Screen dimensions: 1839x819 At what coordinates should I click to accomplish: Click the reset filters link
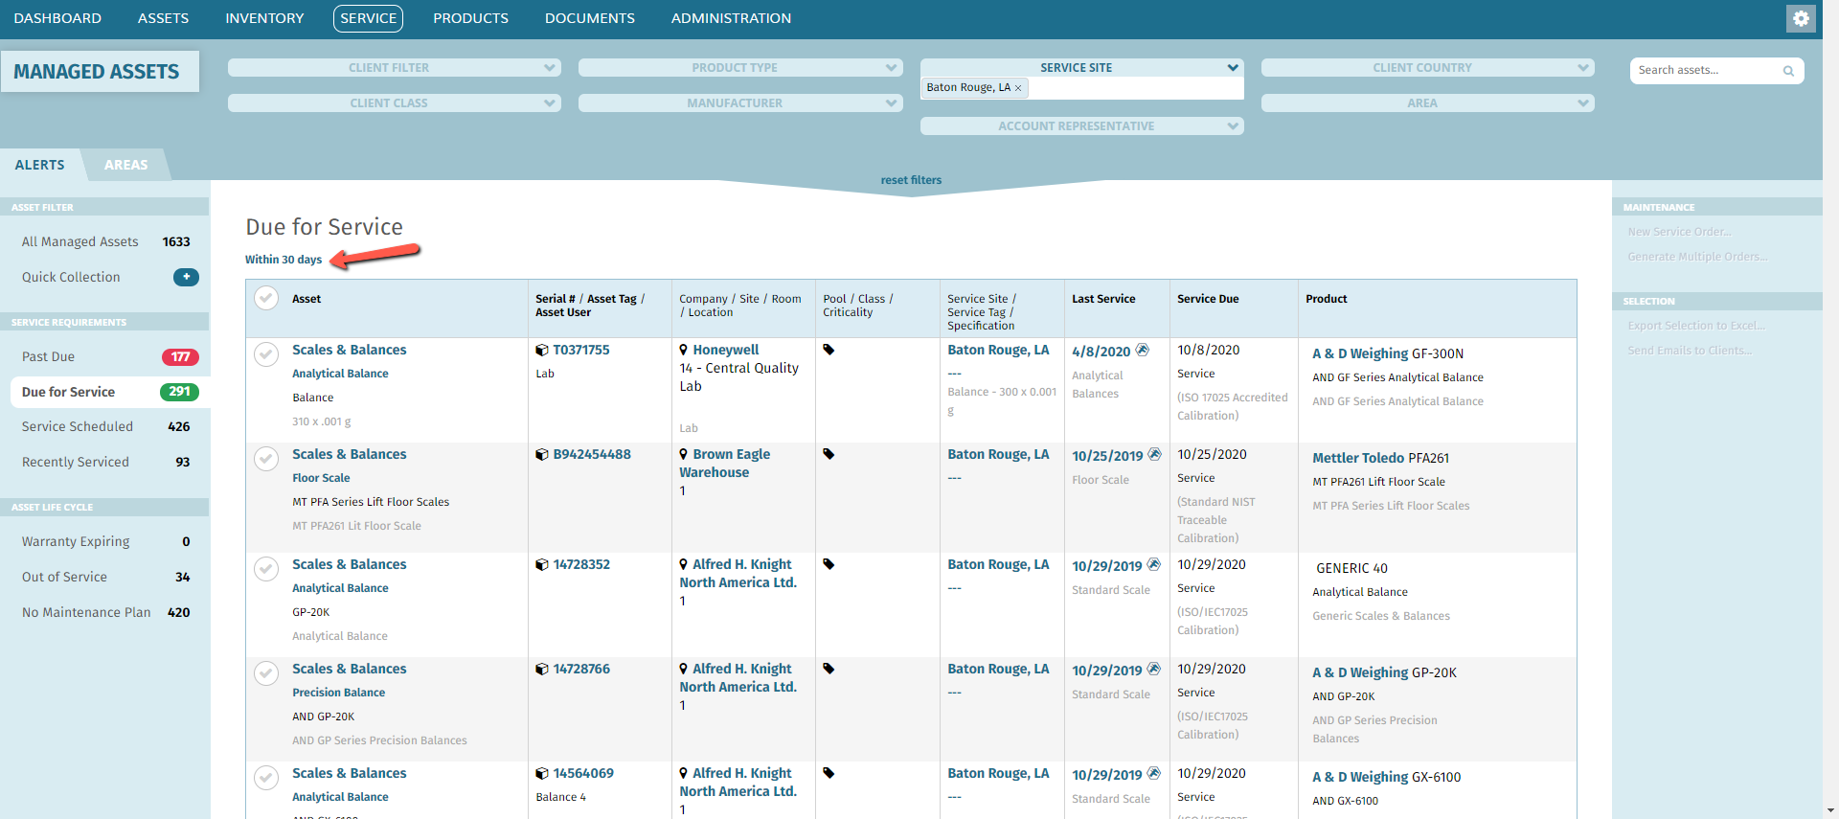click(x=911, y=180)
